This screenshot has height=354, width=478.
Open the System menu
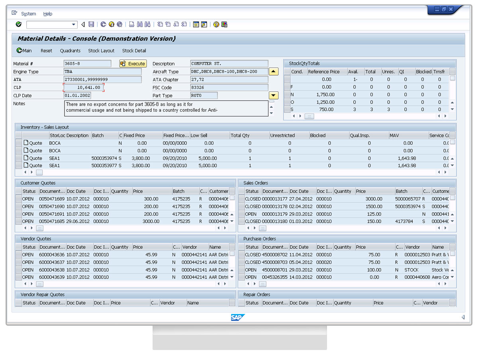[28, 14]
